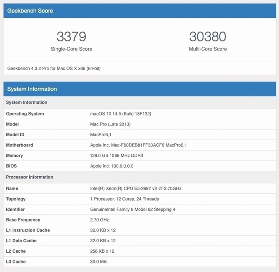
Task: Click the L1 Data Cache label
Action: coord(21,241)
